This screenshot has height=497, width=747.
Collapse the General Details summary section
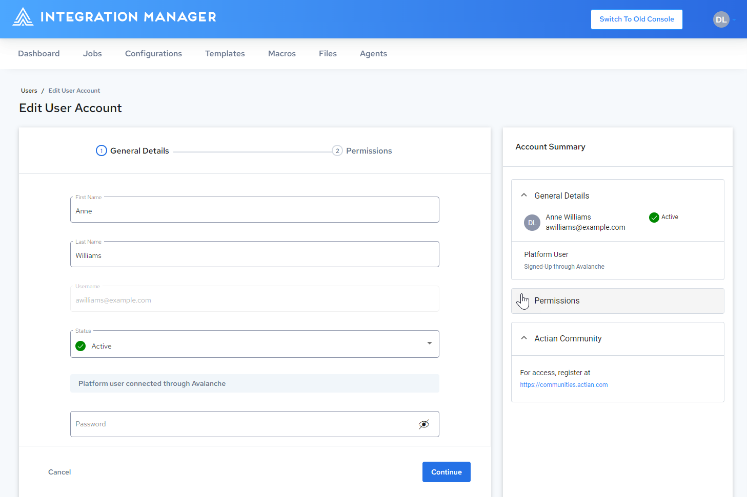[x=524, y=195]
